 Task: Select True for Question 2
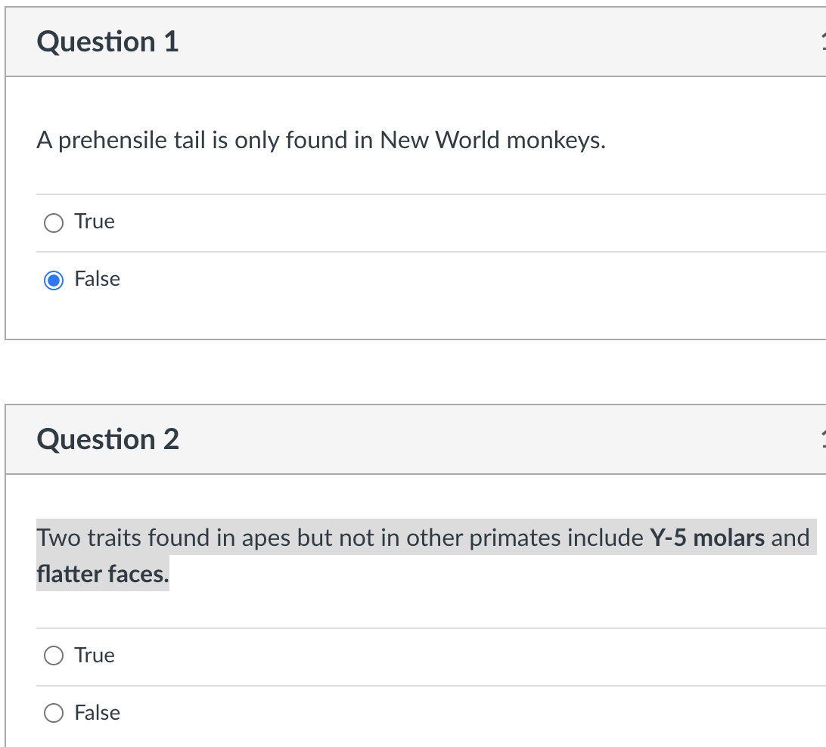53,656
